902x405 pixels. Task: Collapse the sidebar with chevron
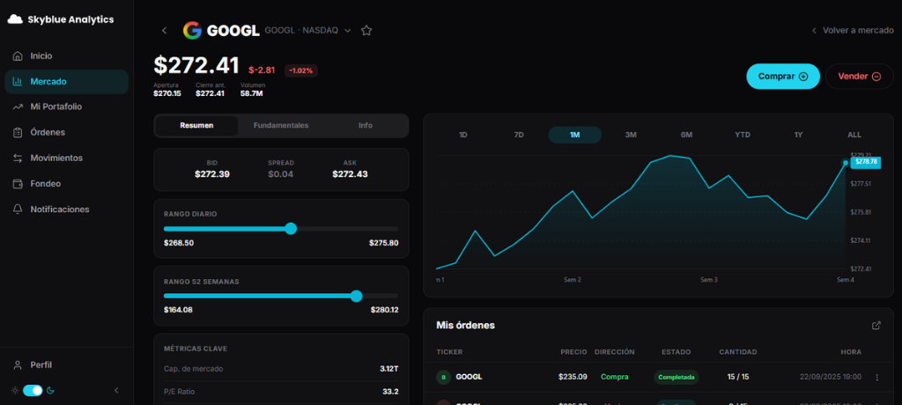click(117, 391)
